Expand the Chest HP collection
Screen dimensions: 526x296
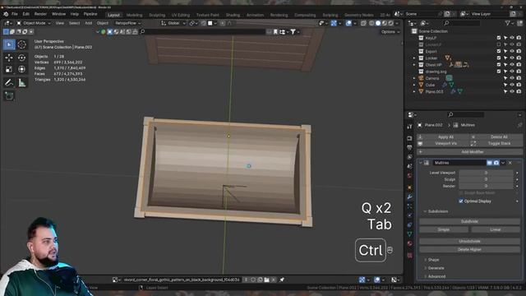point(414,65)
